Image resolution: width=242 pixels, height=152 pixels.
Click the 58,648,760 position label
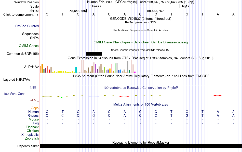155,11
